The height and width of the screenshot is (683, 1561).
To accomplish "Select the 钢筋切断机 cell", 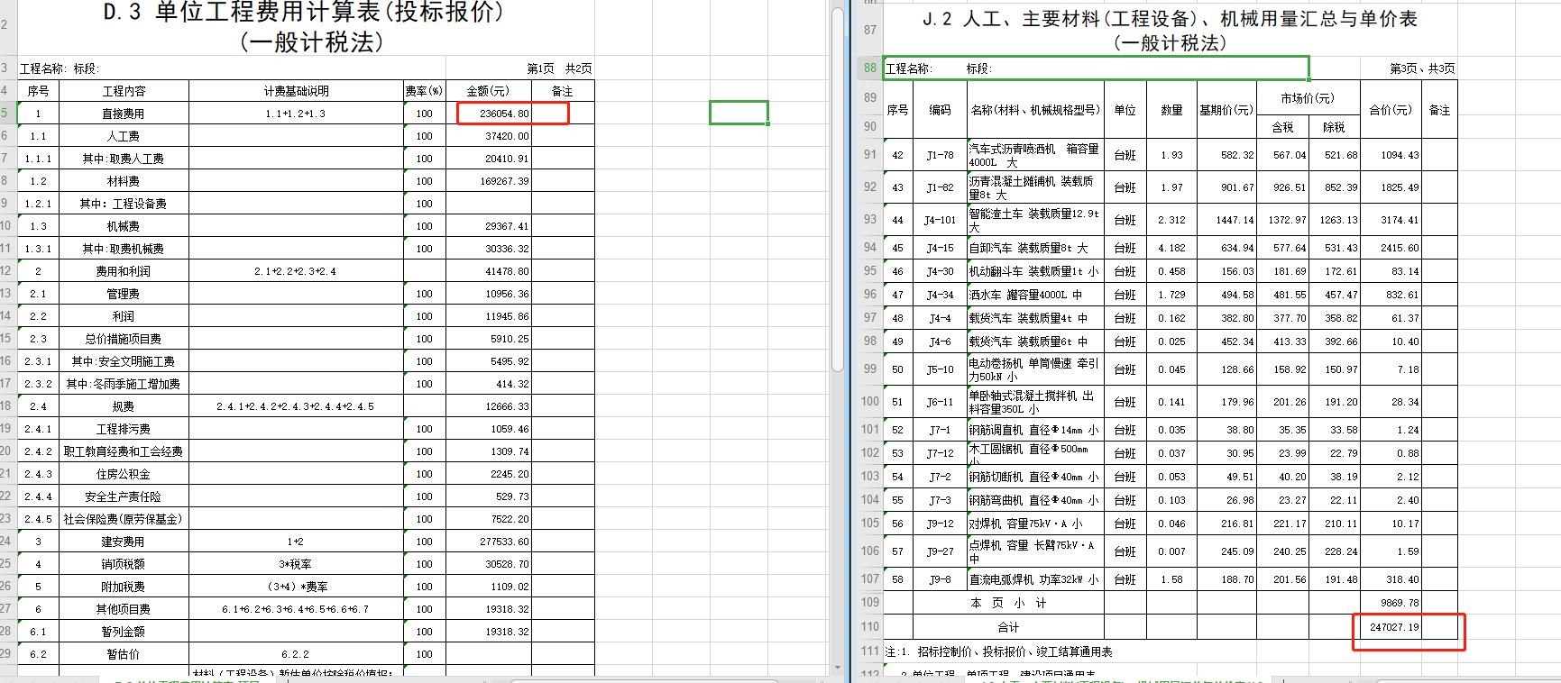I will pos(1035,477).
